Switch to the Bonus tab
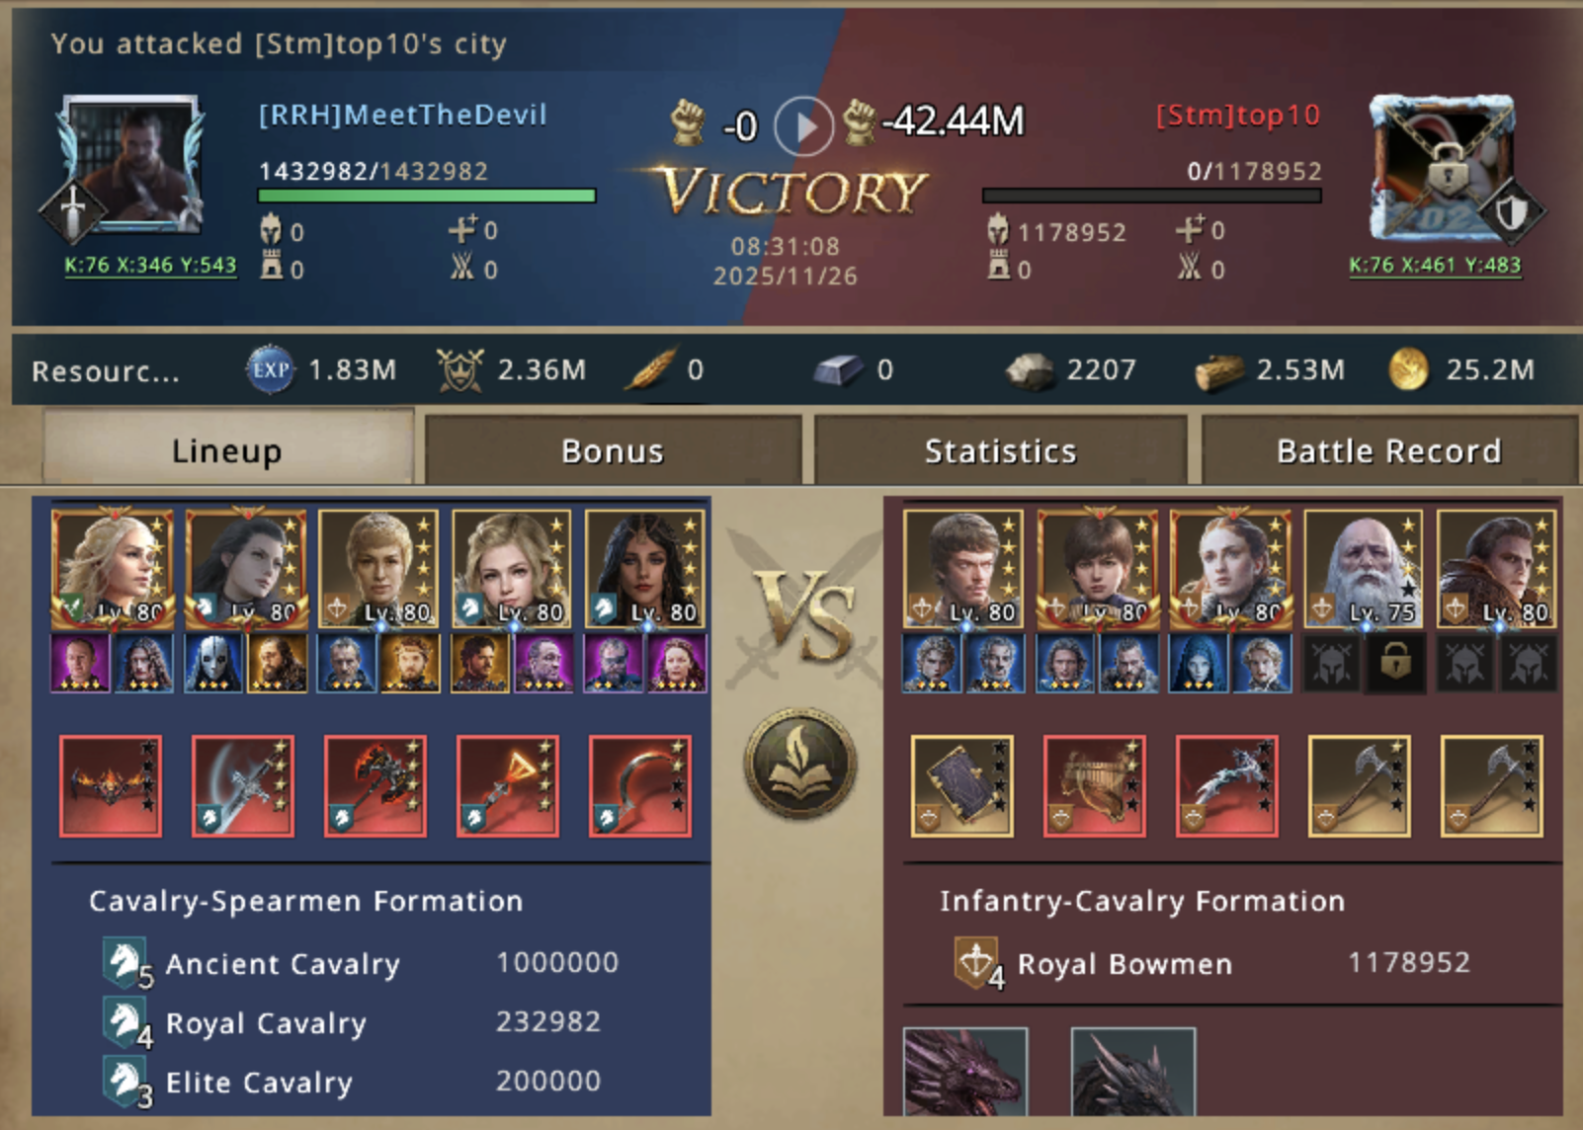 (x=613, y=450)
